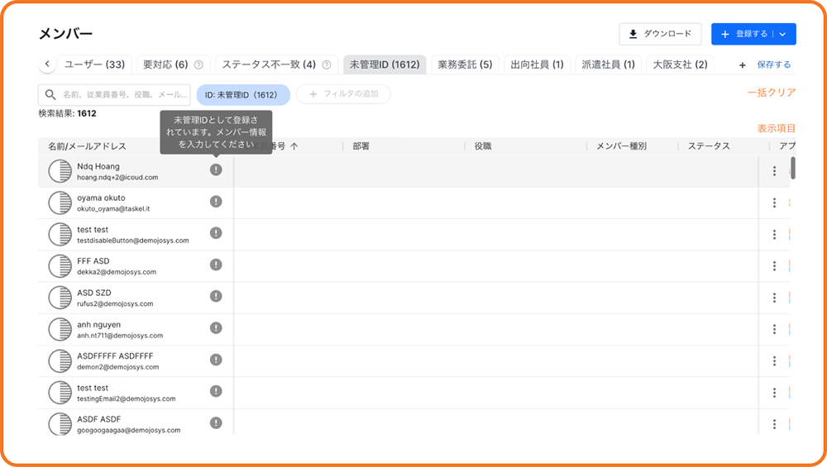This screenshot has height=467, width=827.
Task: Open 表示項目 column display settings
Action: (776, 128)
